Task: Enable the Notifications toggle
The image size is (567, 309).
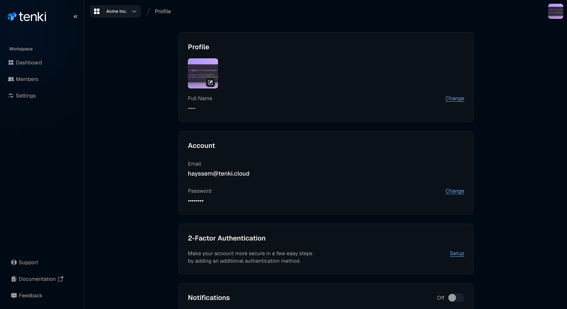Action: coord(456,298)
